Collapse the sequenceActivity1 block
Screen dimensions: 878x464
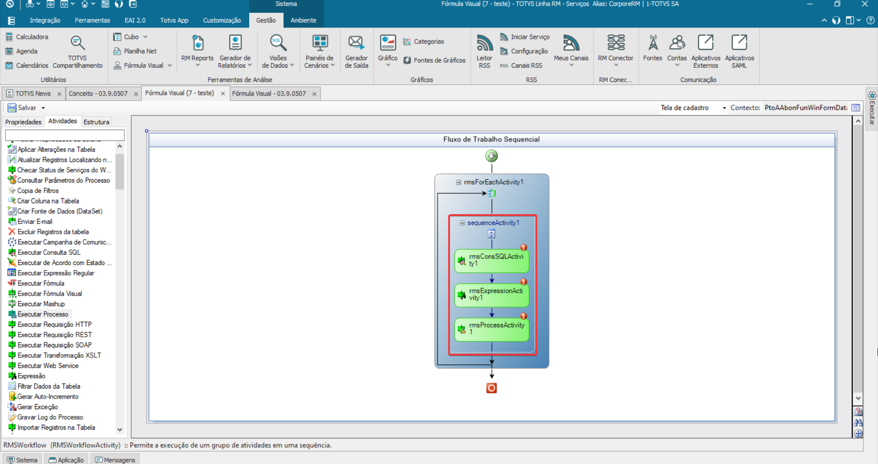[x=462, y=223]
